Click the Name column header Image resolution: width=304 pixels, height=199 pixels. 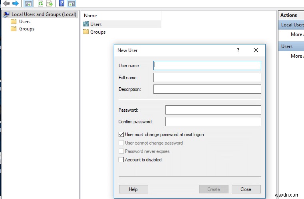coord(122,16)
